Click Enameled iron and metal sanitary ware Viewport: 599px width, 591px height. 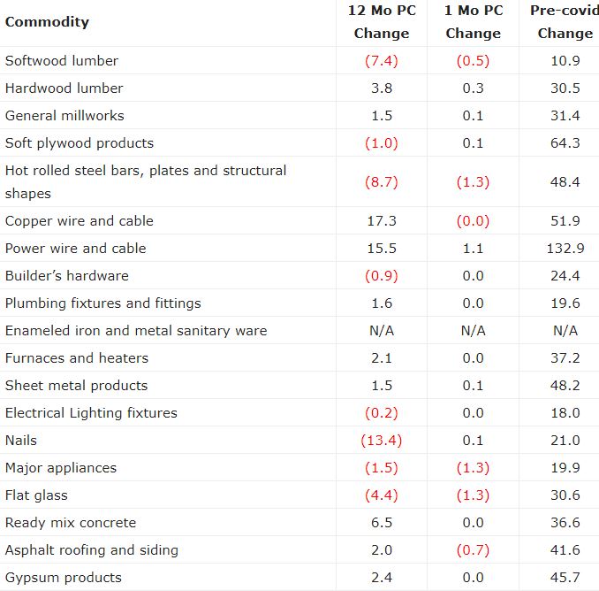click(136, 331)
